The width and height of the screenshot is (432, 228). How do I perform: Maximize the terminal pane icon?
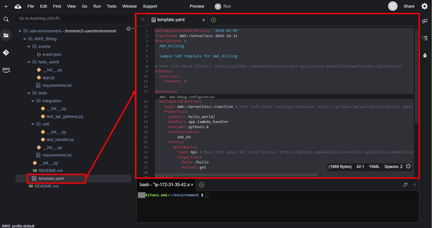[405, 184]
